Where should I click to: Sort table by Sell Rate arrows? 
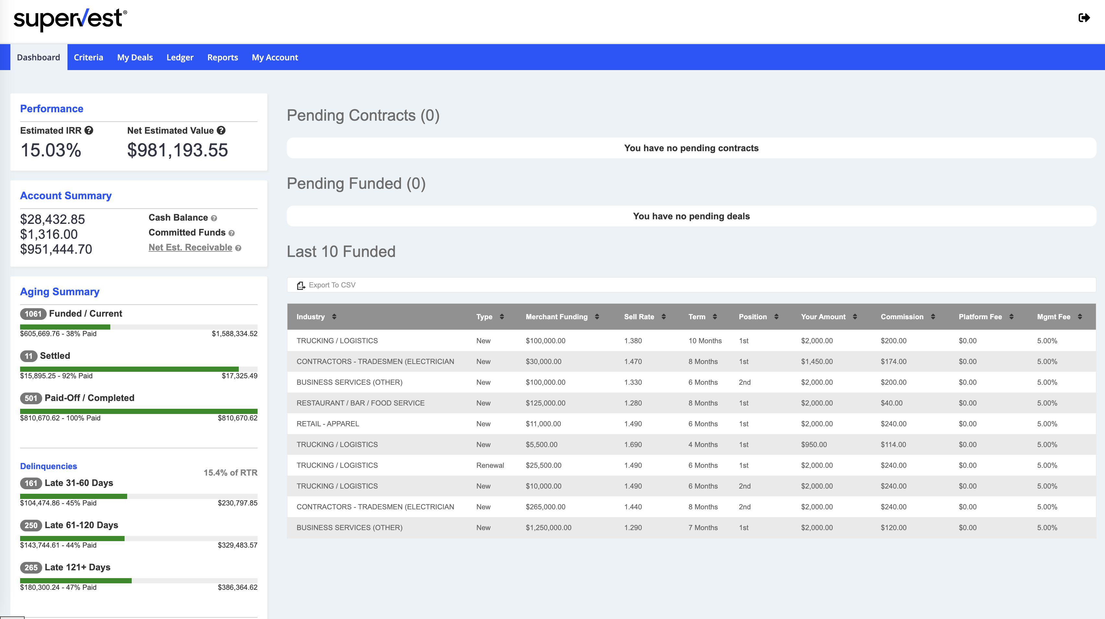pos(663,317)
